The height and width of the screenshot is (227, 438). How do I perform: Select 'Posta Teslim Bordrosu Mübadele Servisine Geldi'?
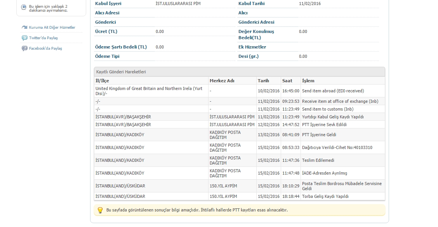point(342,186)
